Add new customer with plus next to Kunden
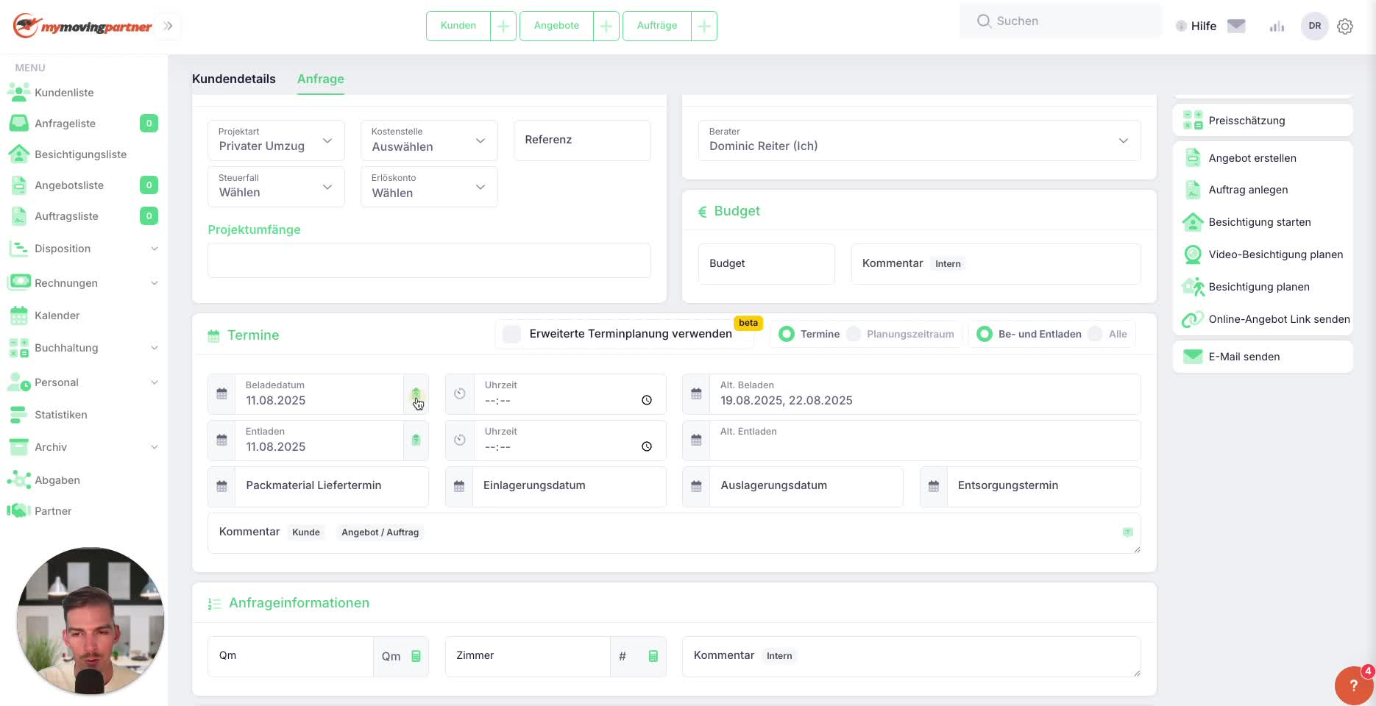The width and height of the screenshot is (1376, 706). point(503,26)
